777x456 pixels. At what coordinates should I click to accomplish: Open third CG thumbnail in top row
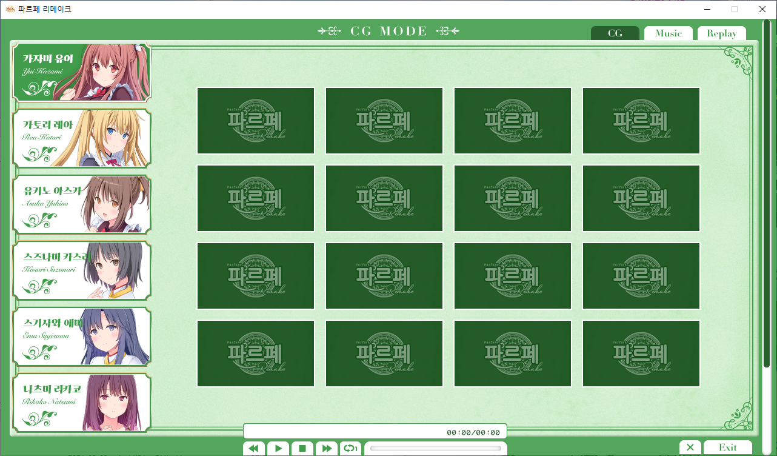(513, 121)
